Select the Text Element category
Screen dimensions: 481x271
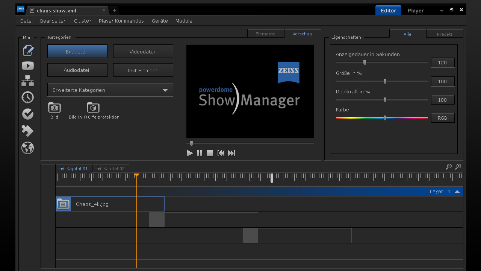pos(143,70)
